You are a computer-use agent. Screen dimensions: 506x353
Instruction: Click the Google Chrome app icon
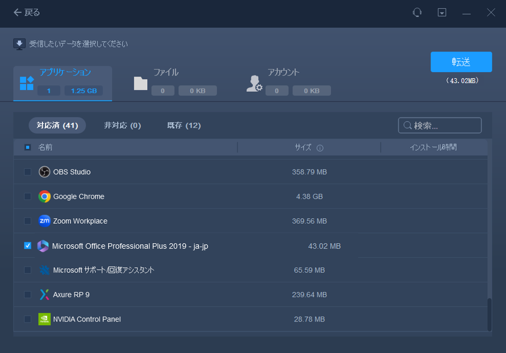pos(44,197)
